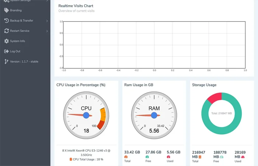Image resolution: width=258 pixels, height=166 pixels.
Task: Expand the System Settings chevron
Action: tap(47, 1)
